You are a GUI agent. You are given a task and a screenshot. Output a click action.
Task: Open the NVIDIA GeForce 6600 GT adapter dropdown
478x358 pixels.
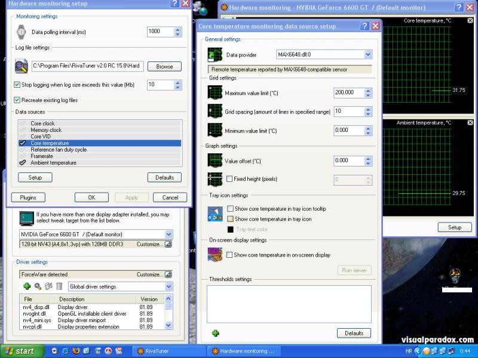[x=168, y=234]
